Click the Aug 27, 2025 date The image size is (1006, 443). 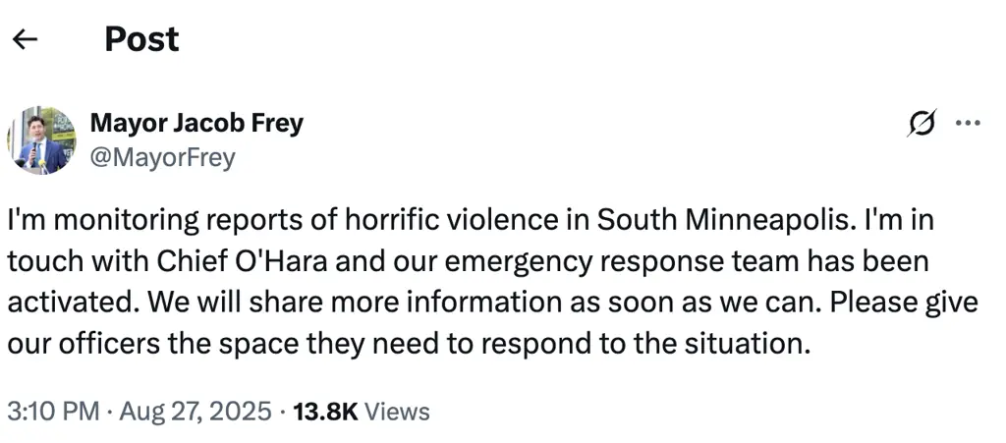coord(195,411)
